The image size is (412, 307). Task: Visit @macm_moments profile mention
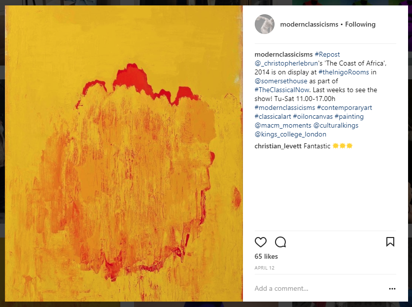[x=283, y=125]
